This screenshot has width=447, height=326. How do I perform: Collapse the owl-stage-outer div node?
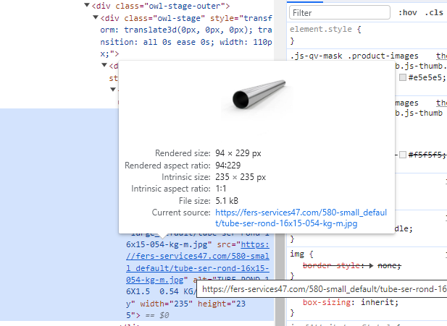pyautogui.click(x=87, y=5)
